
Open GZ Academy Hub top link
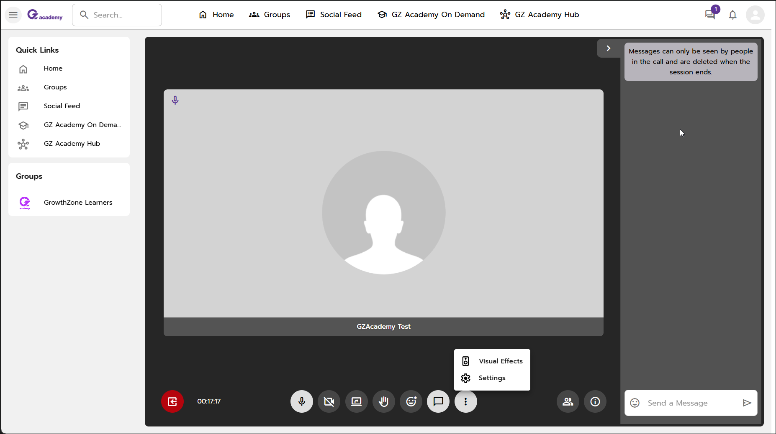click(539, 15)
